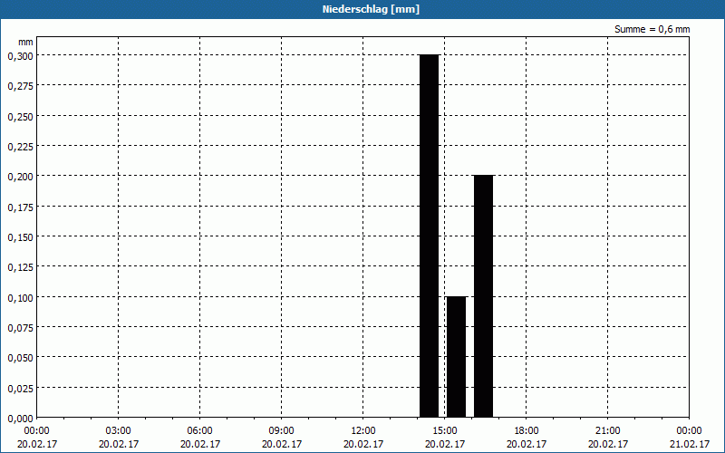Click the Niederschlag [mm] title bar
725x453 pixels.
(x=362, y=9)
